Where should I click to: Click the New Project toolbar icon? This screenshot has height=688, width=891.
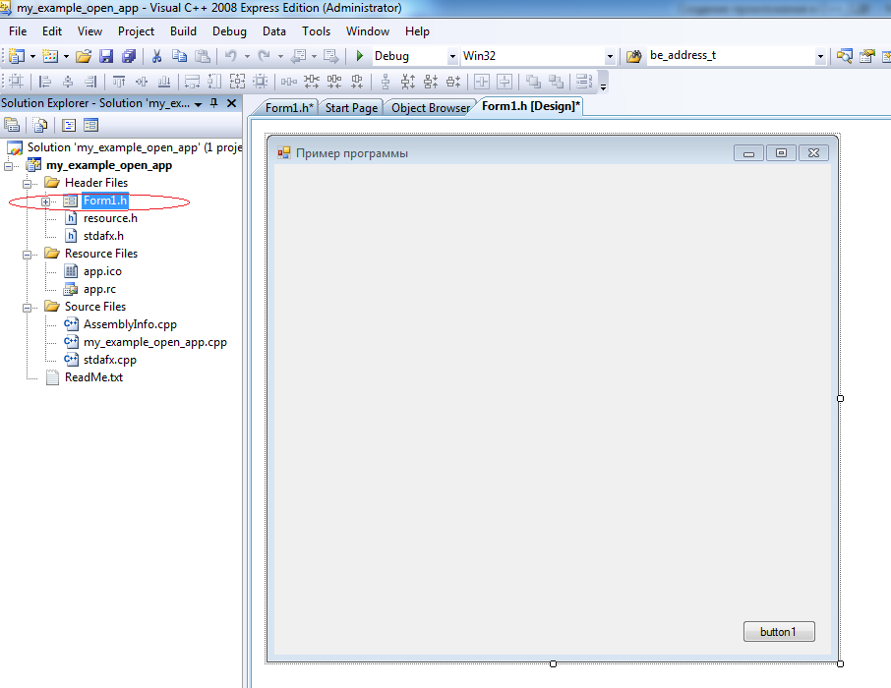click(17, 56)
